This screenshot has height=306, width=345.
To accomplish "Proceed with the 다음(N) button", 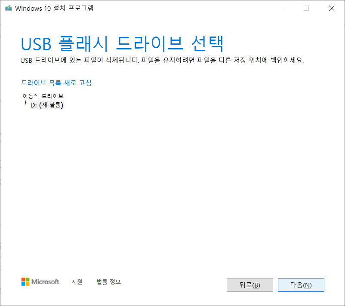I will [x=301, y=285].
